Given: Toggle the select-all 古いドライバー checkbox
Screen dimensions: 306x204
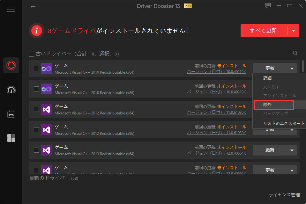Looking at the screenshot, I should 32,54.
